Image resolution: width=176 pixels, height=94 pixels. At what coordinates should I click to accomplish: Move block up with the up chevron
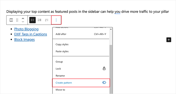pyautogui.click(x=23, y=19)
